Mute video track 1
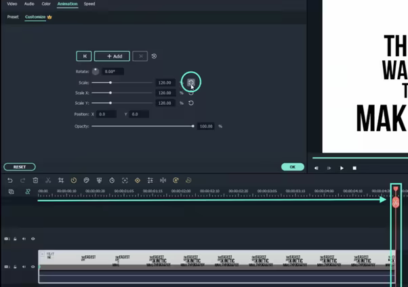408x287 pixels. click(x=24, y=267)
